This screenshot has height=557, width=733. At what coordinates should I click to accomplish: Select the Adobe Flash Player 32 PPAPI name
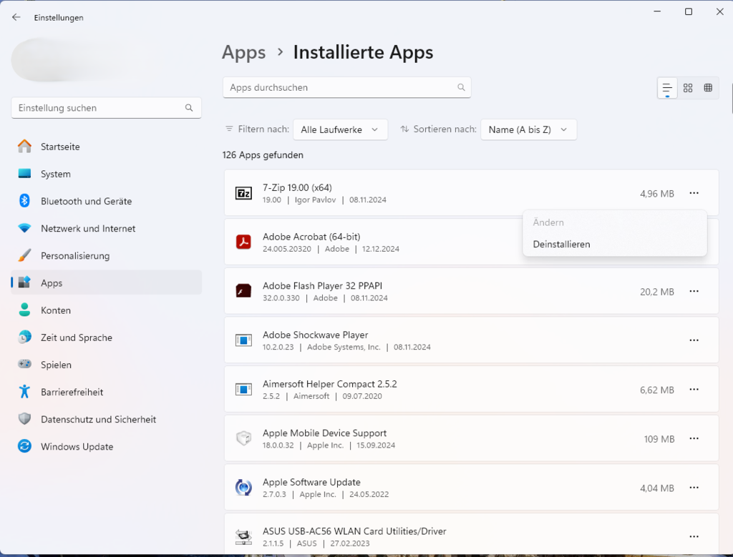point(323,286)
